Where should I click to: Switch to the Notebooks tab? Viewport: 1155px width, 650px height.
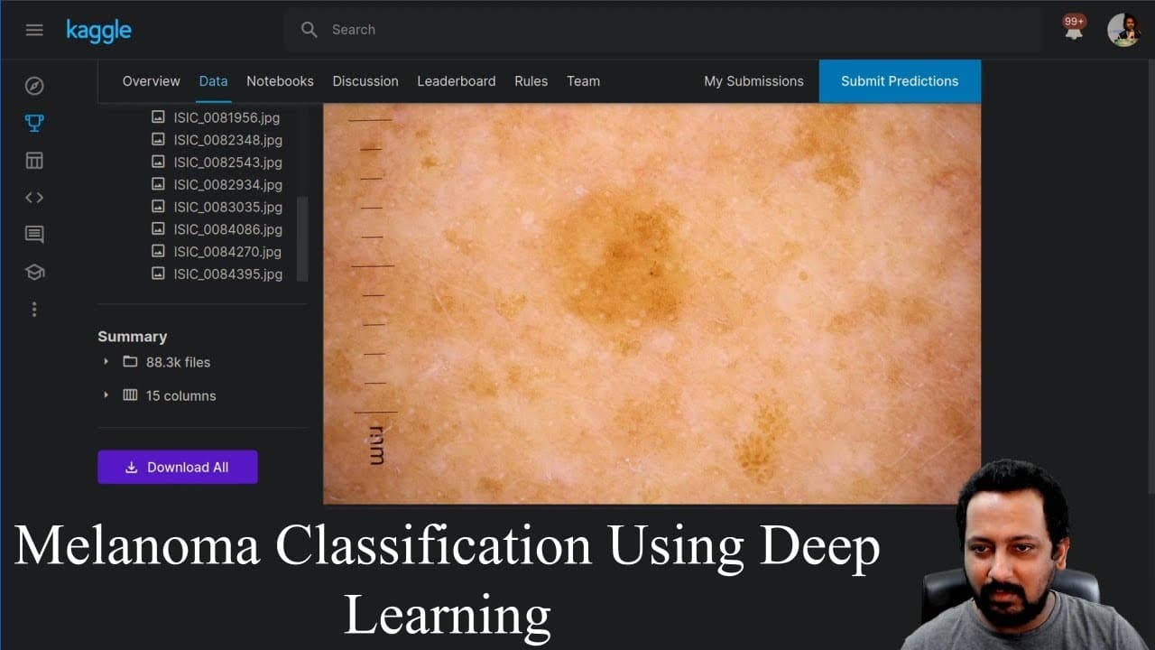pyautogui.click(x=280, y=81)
